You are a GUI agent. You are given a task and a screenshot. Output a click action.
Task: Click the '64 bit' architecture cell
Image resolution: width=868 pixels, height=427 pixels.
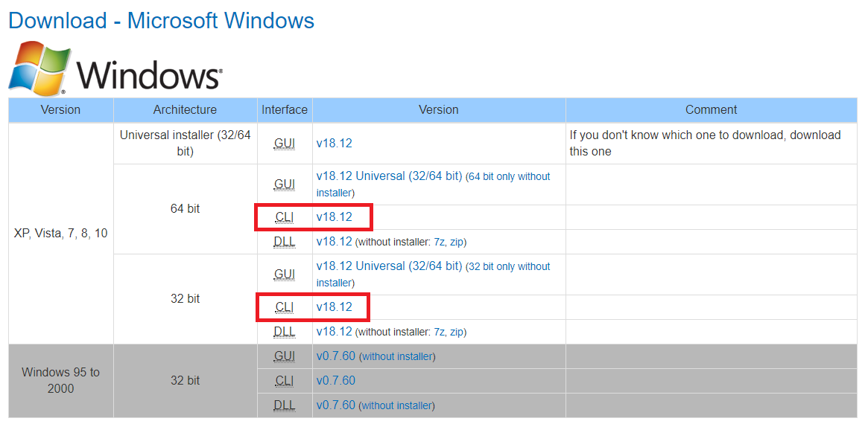coord(185,209)
